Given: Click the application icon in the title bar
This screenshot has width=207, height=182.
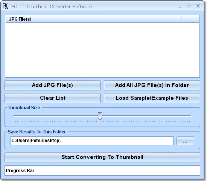Looking at the screenshot, I should tap(5, 6).
